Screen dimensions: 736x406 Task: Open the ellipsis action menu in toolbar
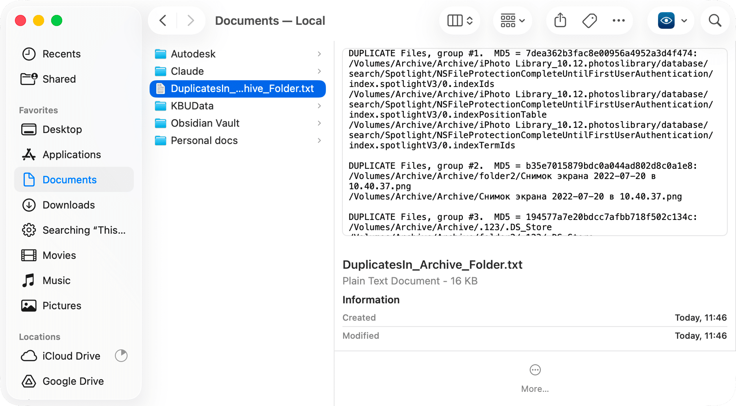coord(619,20)
